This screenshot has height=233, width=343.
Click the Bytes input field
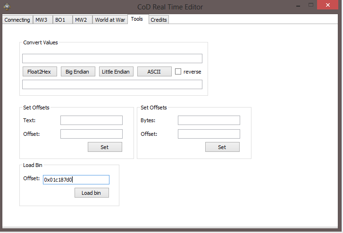point(209,120)
